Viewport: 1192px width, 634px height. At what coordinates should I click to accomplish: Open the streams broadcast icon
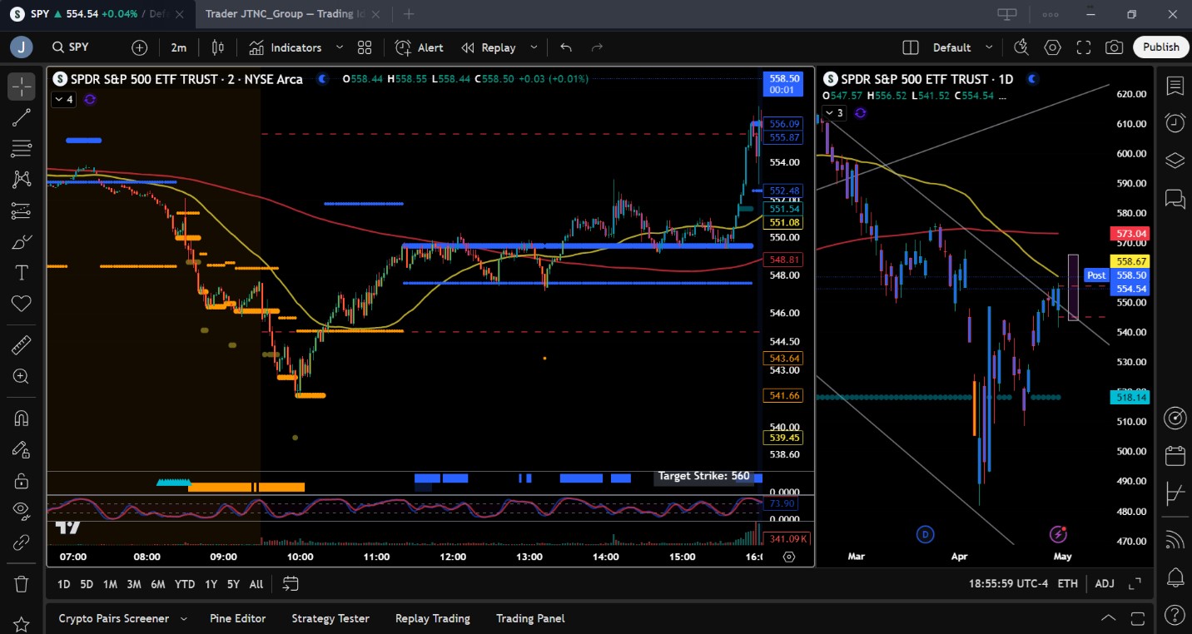1175,540
